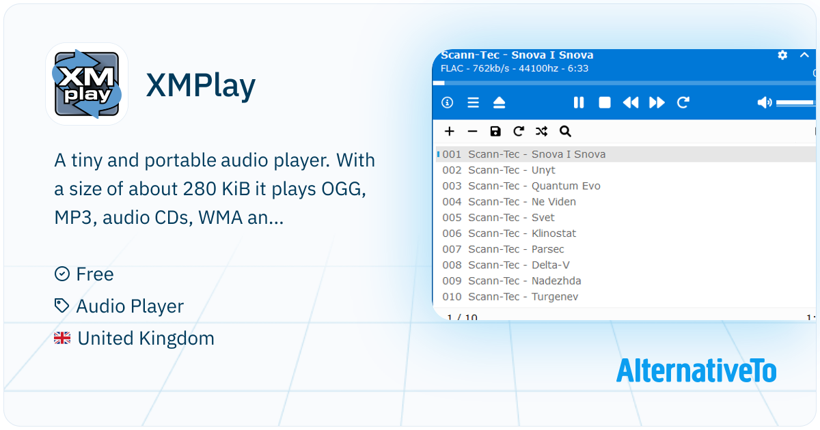Click the eject / open file icon
Screen dimensions: 820x430
tap(499, 102)
